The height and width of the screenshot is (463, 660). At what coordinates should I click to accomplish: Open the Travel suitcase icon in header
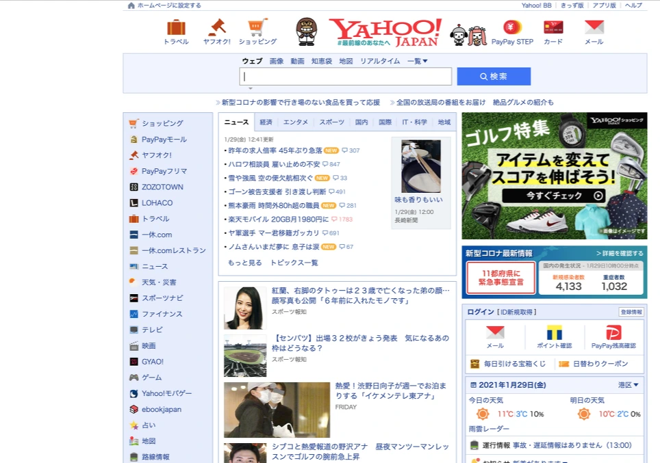click(x=177, y=28)
